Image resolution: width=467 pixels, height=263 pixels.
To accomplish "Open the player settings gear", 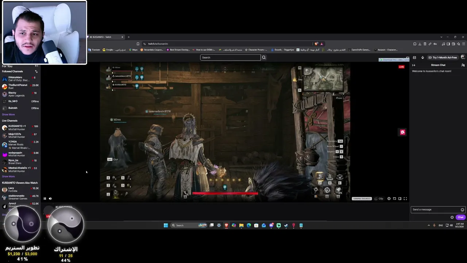I will tap(389, 199).
